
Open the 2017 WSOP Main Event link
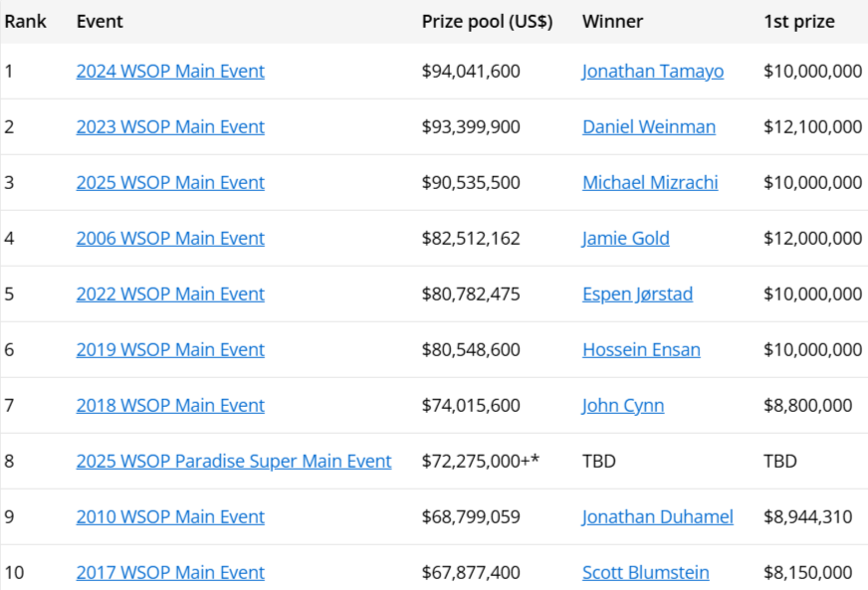click(x=170, y=573)
